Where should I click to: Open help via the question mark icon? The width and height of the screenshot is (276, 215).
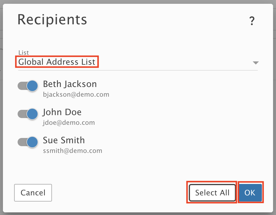coord(252,21)
